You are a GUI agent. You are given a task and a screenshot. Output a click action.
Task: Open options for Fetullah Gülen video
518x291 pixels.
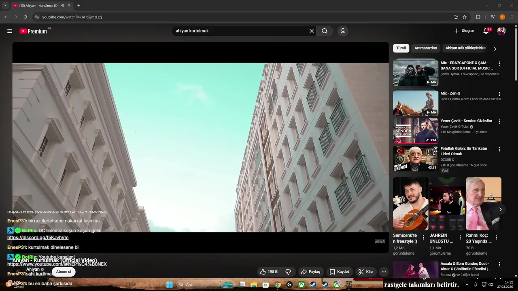(499, 149)
